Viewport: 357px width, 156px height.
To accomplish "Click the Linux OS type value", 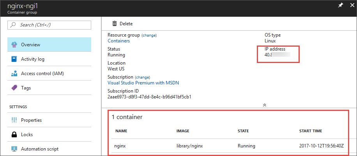I will pyautogui.click(x=270, y=41).
